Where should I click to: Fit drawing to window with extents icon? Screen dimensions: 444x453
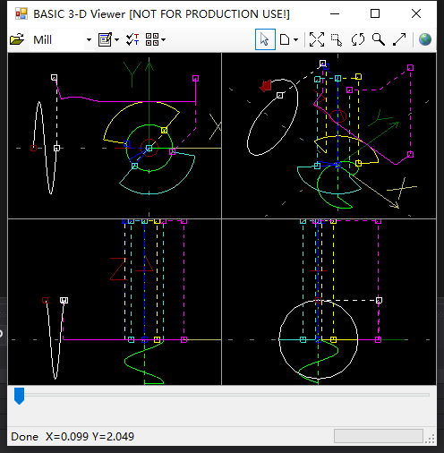(x=317, y=39)
